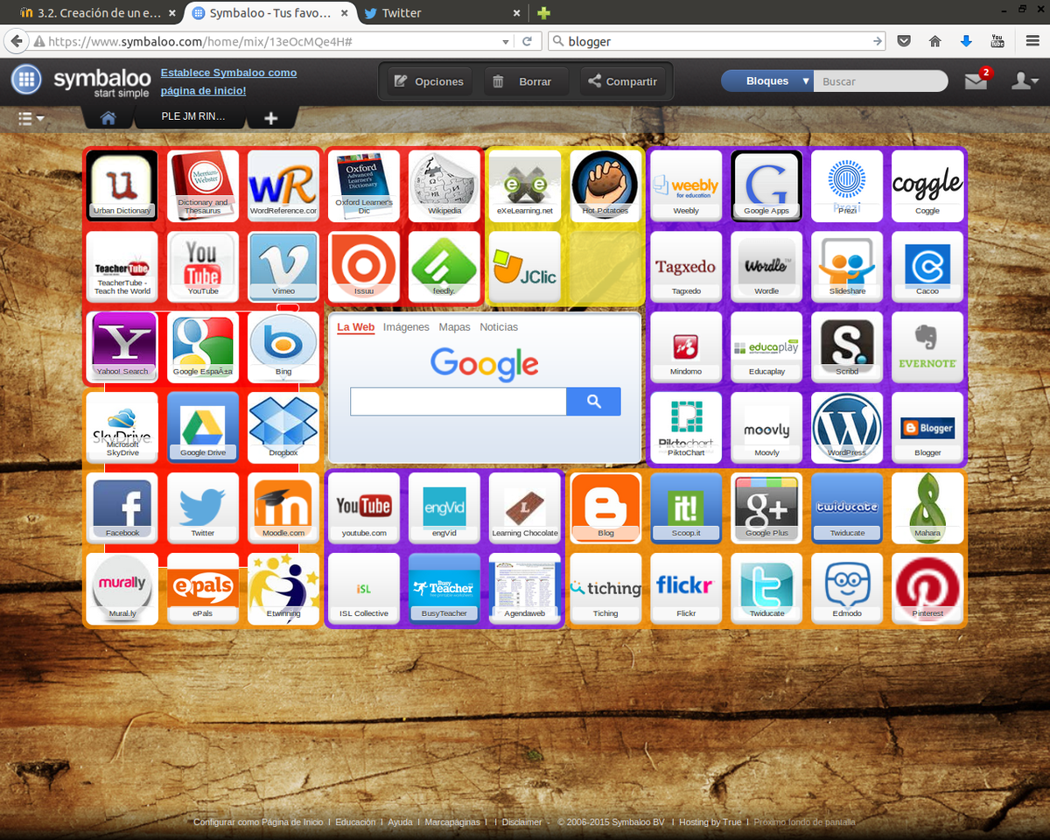The width and height of the screenshot is (1050, 840).
Task: Open the Yahoo! Search tile
Action: [122, 346]
